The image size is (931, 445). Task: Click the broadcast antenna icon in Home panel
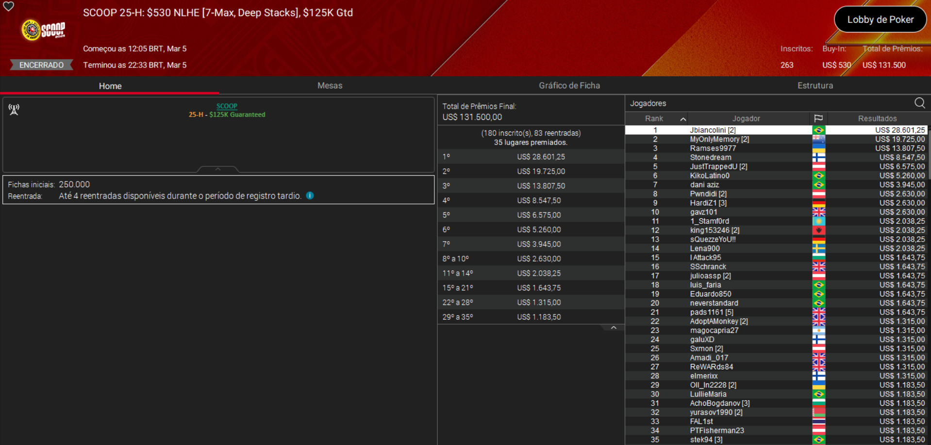click(x=14, y=110)
